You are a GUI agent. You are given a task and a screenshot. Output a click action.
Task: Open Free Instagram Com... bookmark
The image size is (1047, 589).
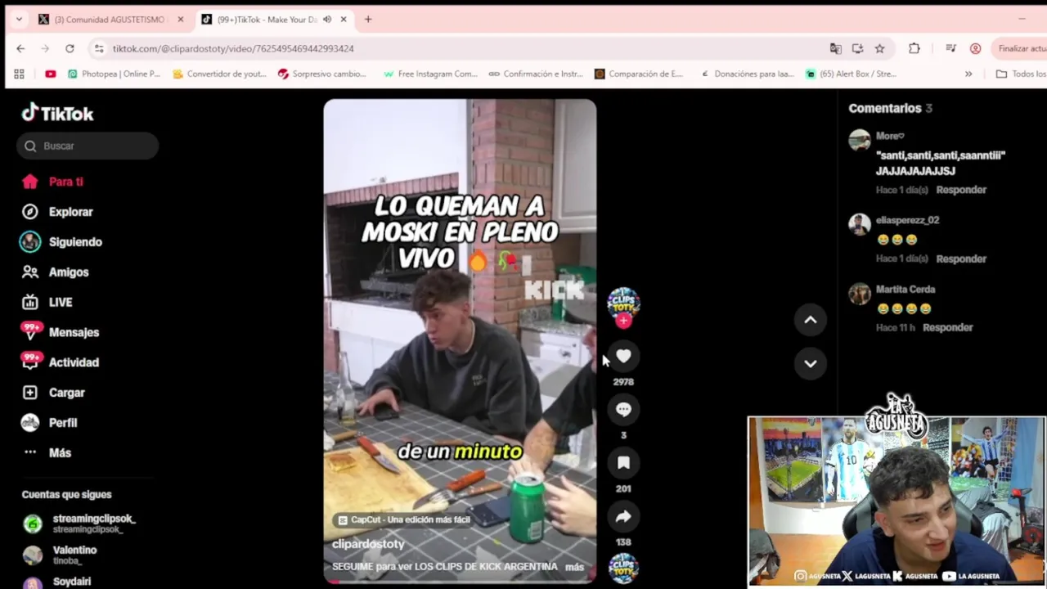pos(430,74)
